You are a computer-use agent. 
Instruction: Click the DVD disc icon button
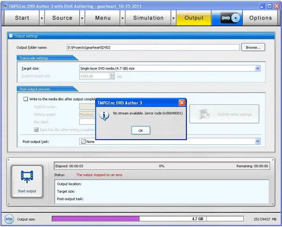[231, 18]
